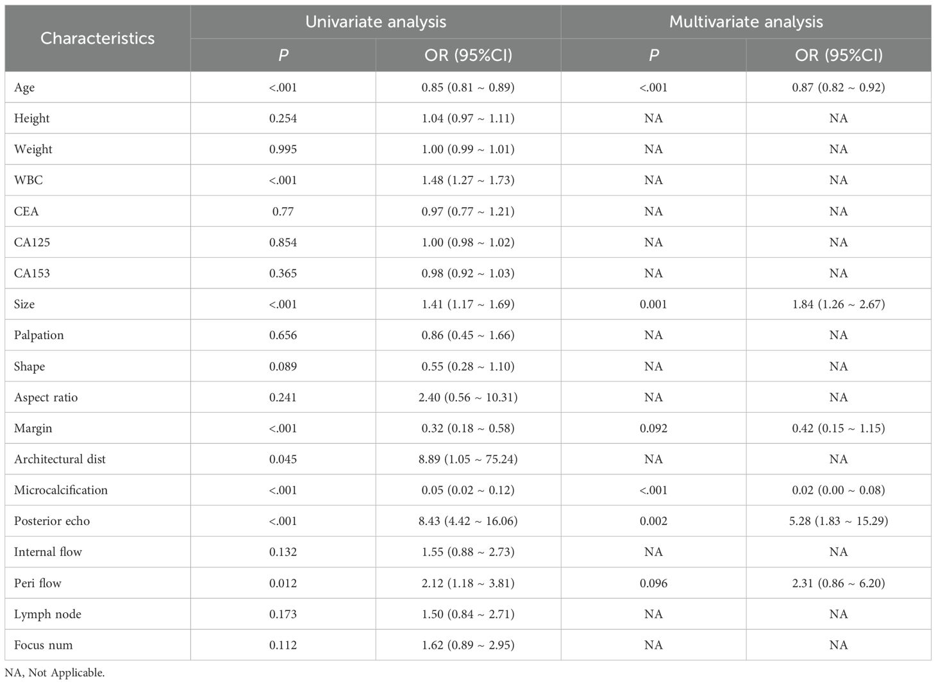Select the Multivariate analysis header cell
The image size is (936, 684).
[x=746, y=22]
